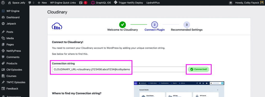The width and height of the screenshot is (265, 97).
Task: Go to Welcome to Cloudinary step
Action: pos(122,27)
